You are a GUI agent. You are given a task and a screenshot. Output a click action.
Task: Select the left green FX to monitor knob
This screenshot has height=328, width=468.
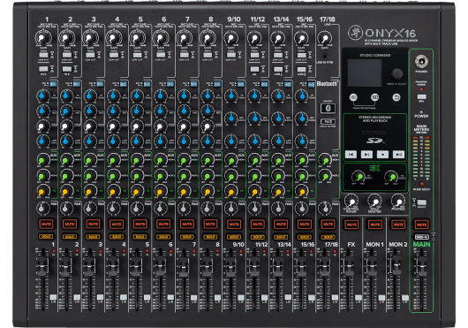pos(359,177)
